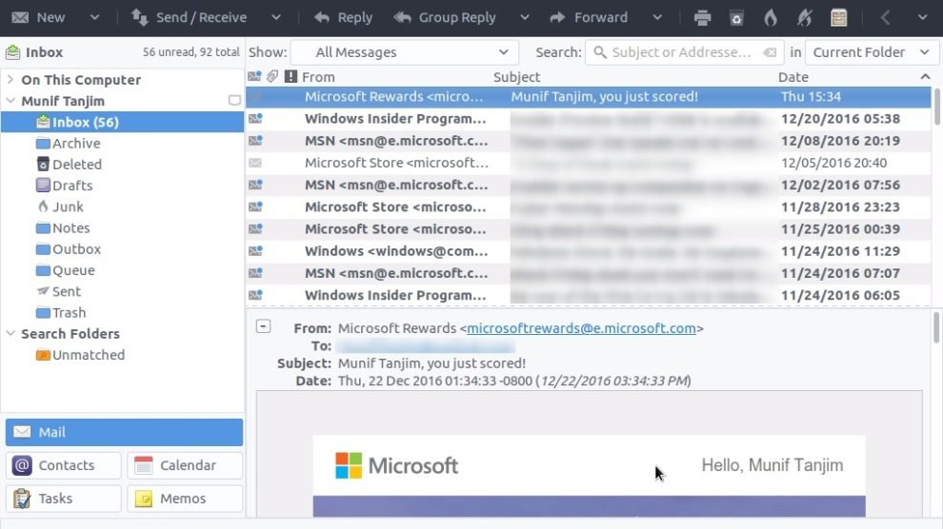Screen dimensions: 943x529
Task: Print the message with printer icon
Action: click(x=702, y=18)
